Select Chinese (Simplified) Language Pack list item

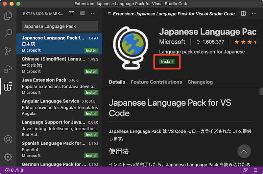point(59,65)
